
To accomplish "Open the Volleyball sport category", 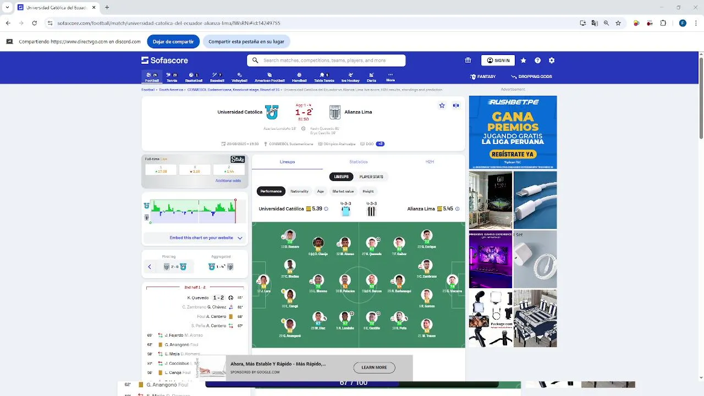I will [x=239, y=77].
